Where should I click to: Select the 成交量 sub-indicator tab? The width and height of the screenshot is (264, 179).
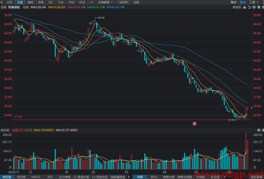coord(7,177)
